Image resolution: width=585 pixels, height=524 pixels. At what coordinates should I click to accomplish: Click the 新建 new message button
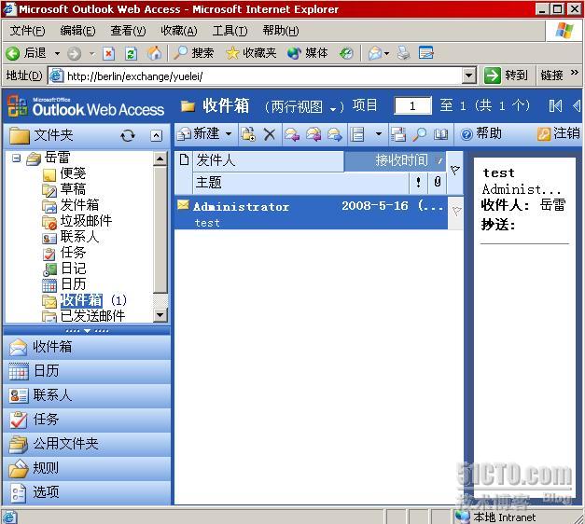tap(198, 133)
